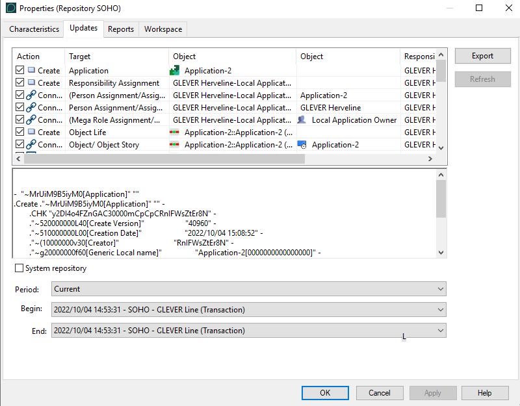Open the Period dropdown
Viewport: 520px width, 406px height.
tap(248, 289)
